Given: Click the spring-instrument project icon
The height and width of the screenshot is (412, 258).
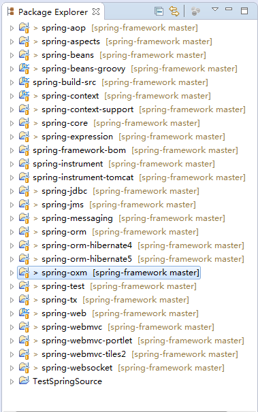Looking at the screenshot, I should [24, 164].
